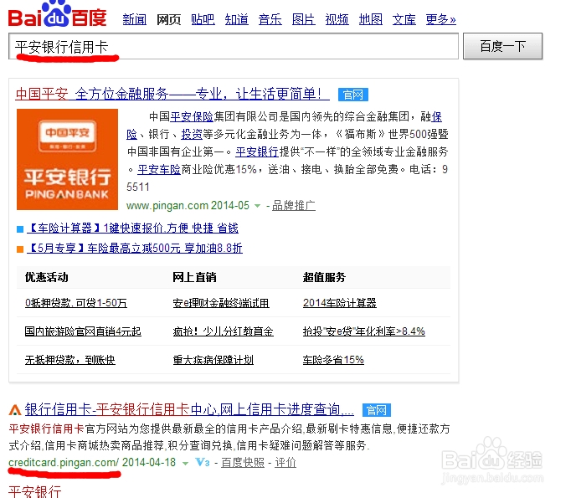The width and height of the screenshot is (576, 498).
Task: Expand the dropdown arrow after www.pingan.com 2014-05
Action: point(258,206)
